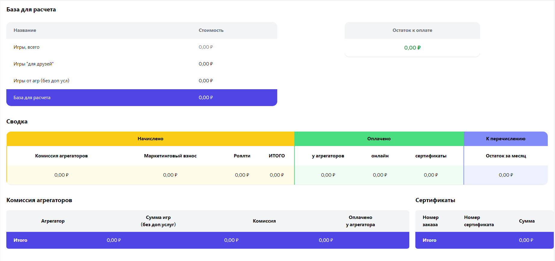Image resolution: width=555 pixels, height=261 pixels.
Task: Click the "Роялти" column header
Action: (x=242, y=156)
